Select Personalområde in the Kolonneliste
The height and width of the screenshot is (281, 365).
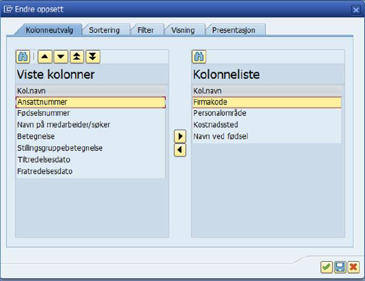tap(267, 114)
